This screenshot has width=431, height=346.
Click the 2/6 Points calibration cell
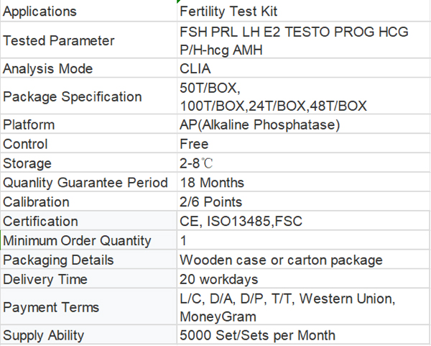(211, 202)
